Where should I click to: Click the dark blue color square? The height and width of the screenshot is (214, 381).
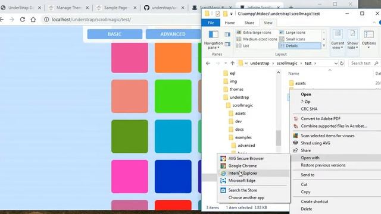tap(173, 177)
